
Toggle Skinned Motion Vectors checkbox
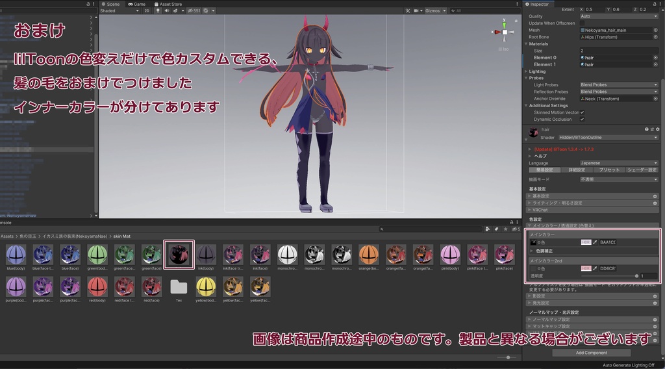pos(583,112)
